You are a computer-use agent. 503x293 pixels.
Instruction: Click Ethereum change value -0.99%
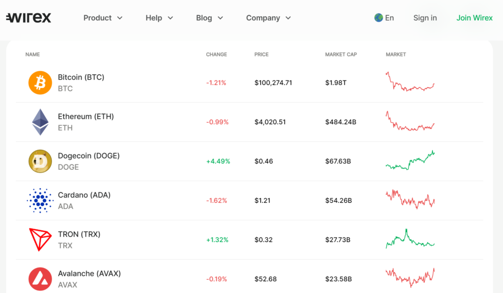[218, 122]
